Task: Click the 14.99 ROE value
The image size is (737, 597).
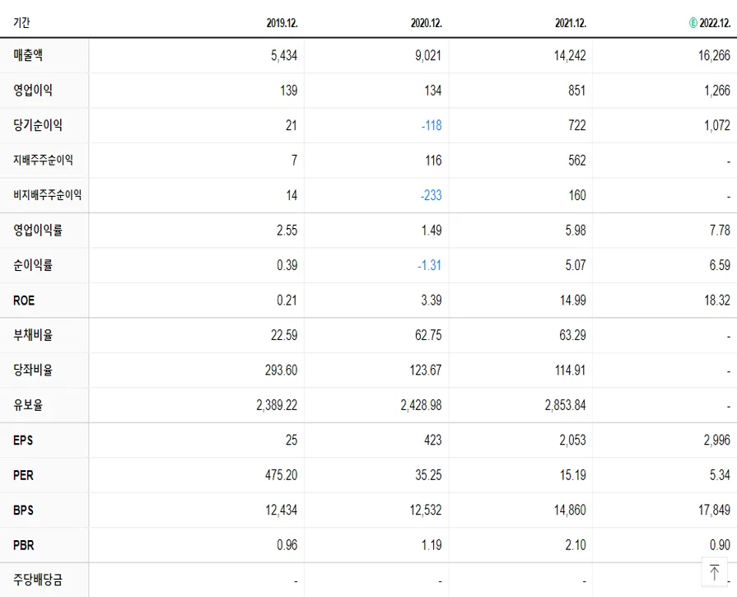Action: pos(572,301)
